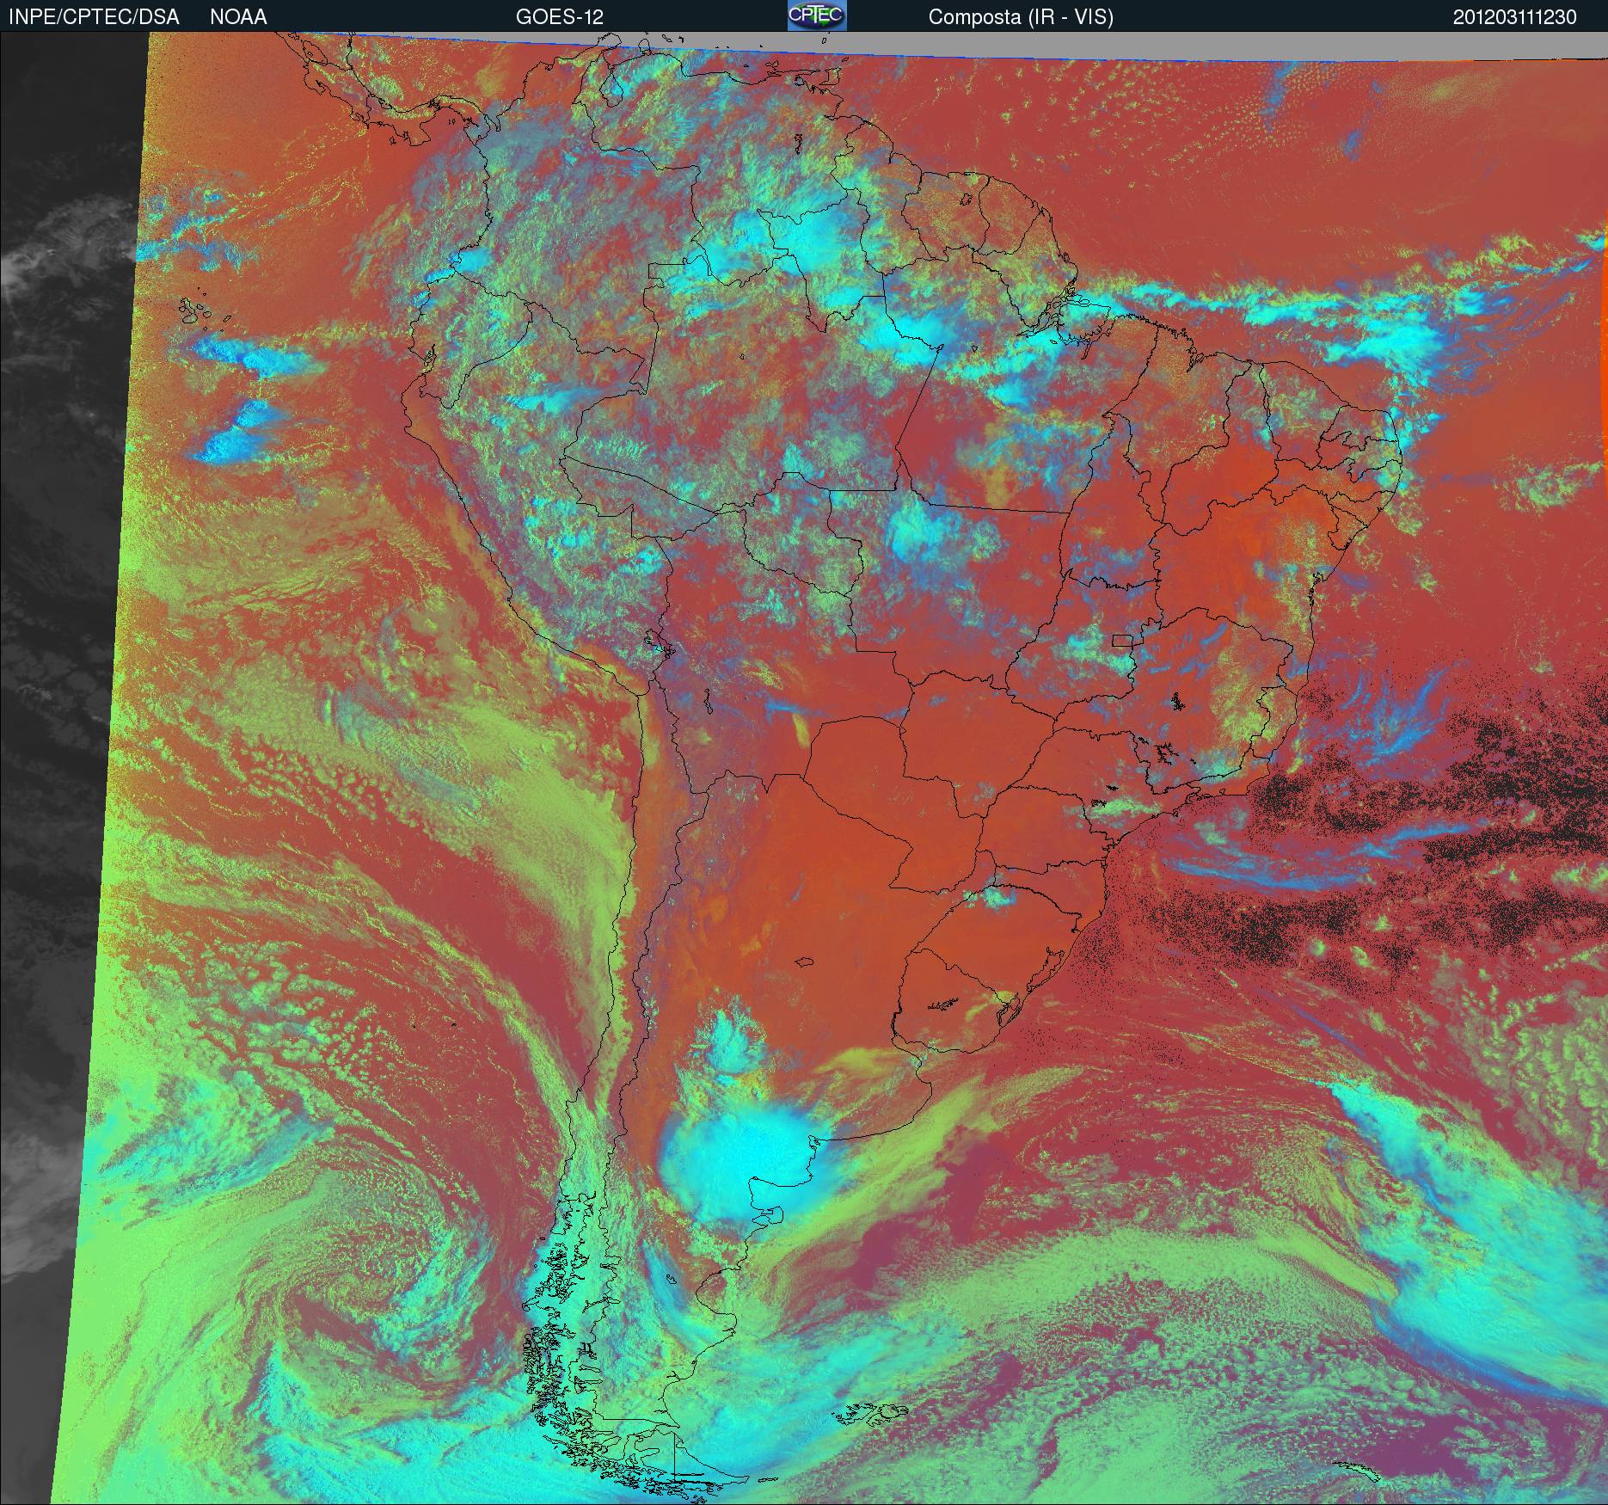Select the INPE/CPTEC/DSA header label
Screen dimensions: 1608x1505
click(x=94, y=17)
